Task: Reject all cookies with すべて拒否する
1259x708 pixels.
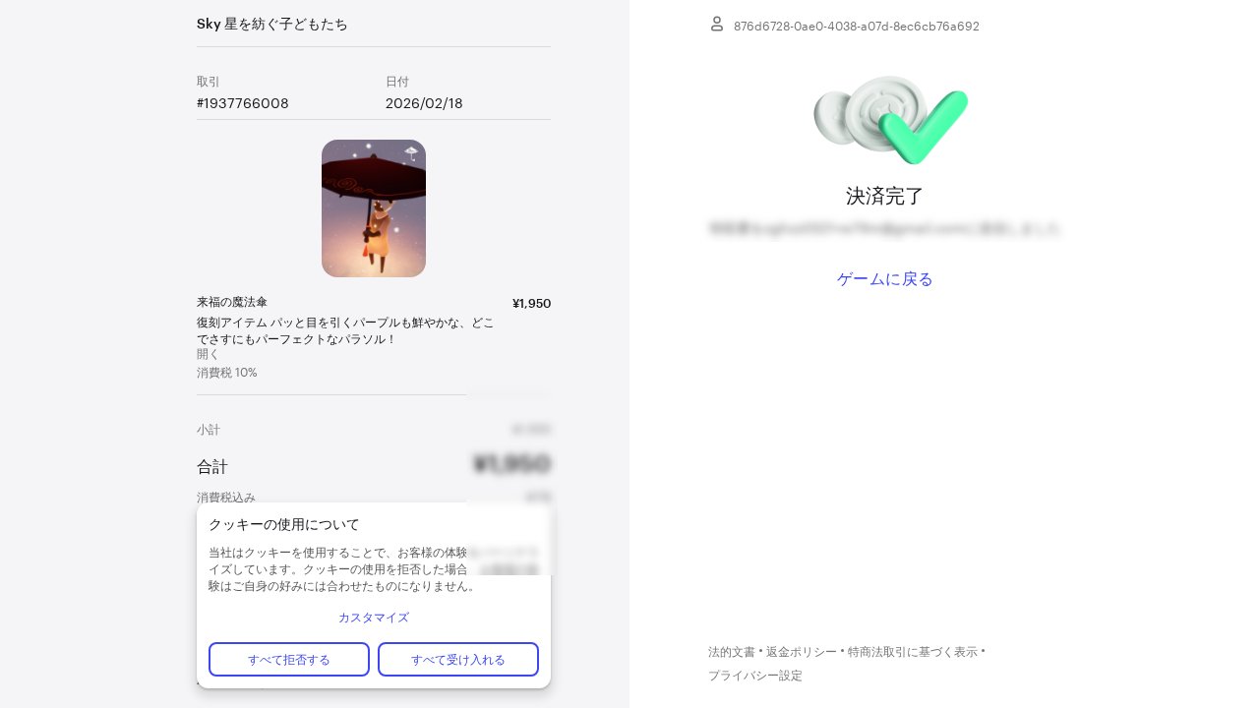Action: tap(289, 659)
